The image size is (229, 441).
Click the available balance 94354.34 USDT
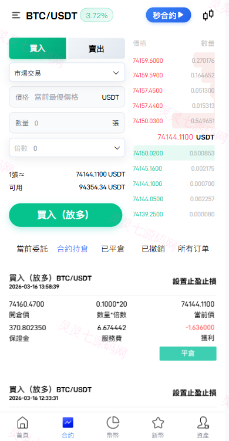point(102,187)
